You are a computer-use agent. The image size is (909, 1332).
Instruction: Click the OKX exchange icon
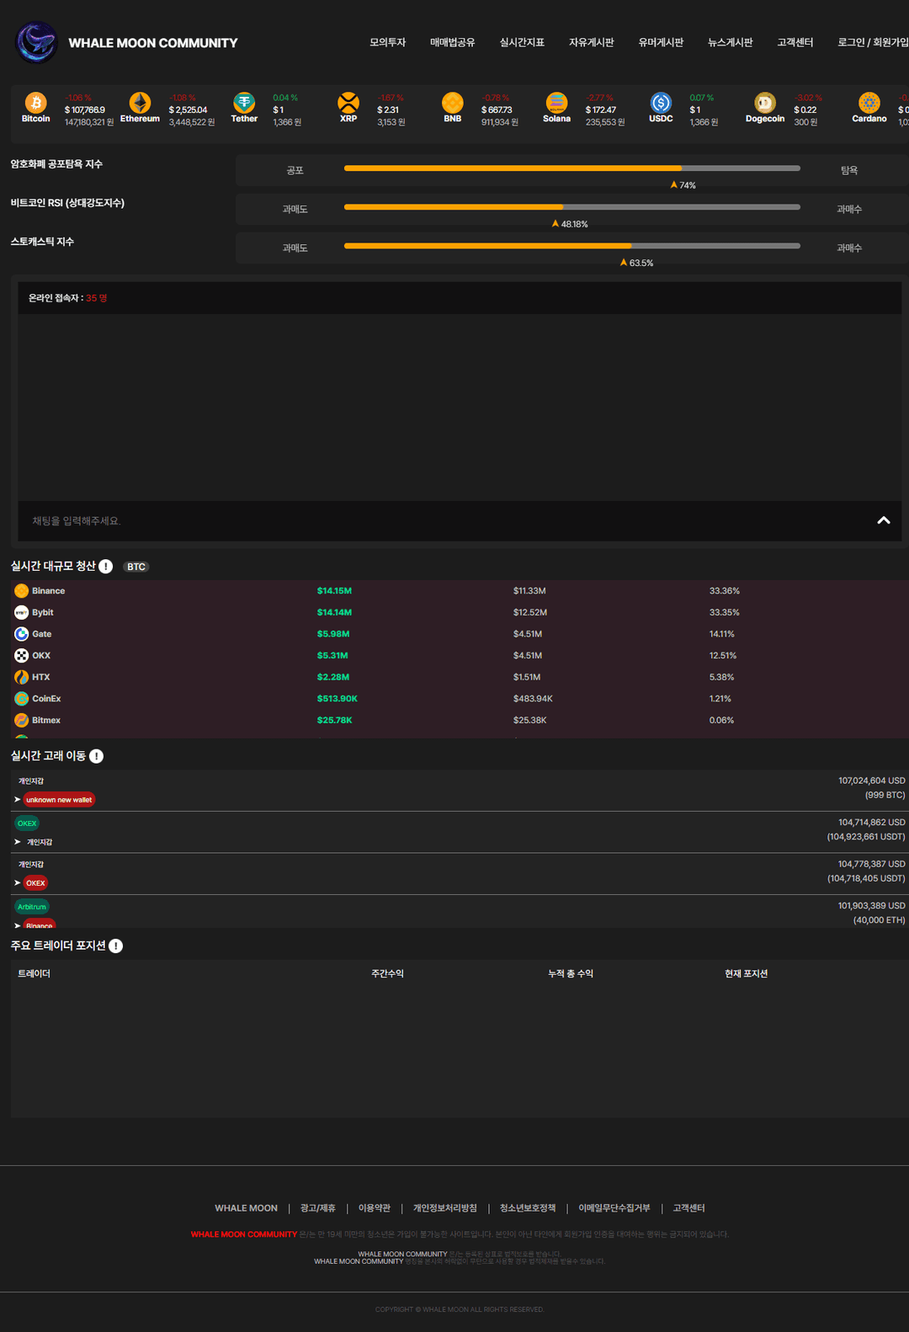(22, 655)
